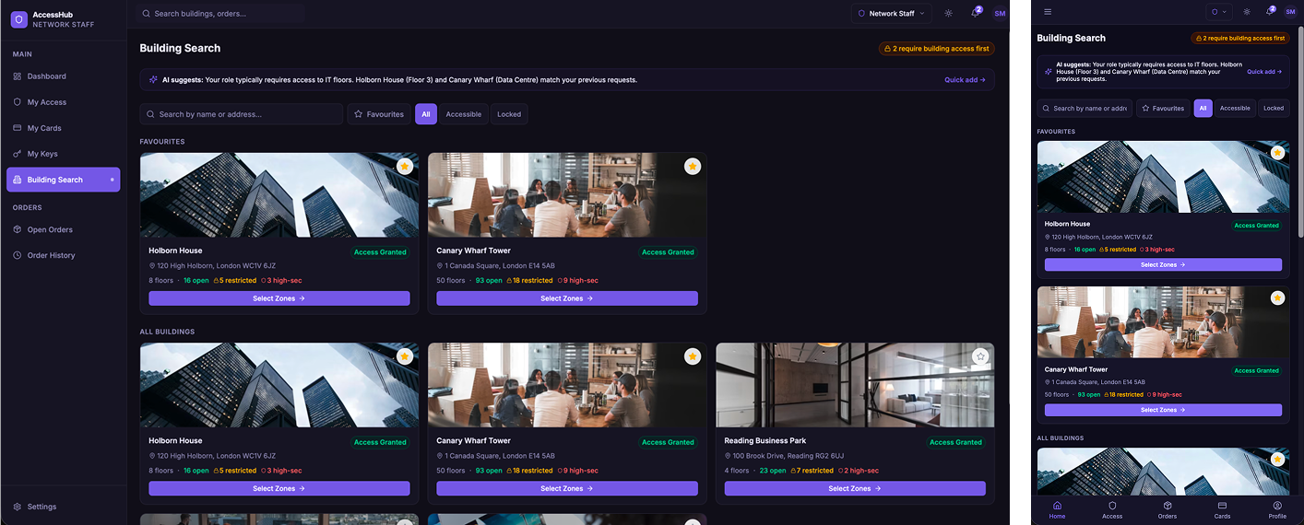Select Zones for Canary Wharf under desktop All Buildings
The height and width of the screenshot is (525, 1304).
pos(567,488)
